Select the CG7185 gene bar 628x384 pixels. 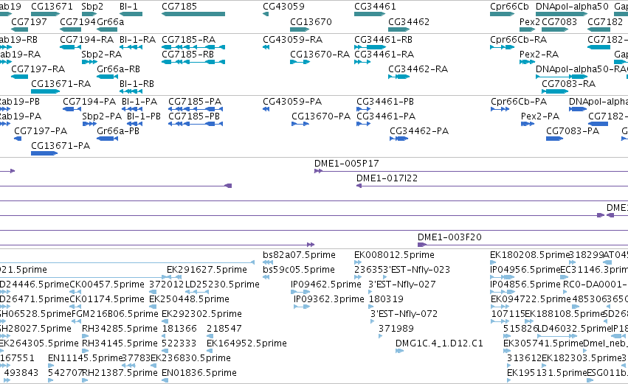pyautogui.click(x=193, y=14)
